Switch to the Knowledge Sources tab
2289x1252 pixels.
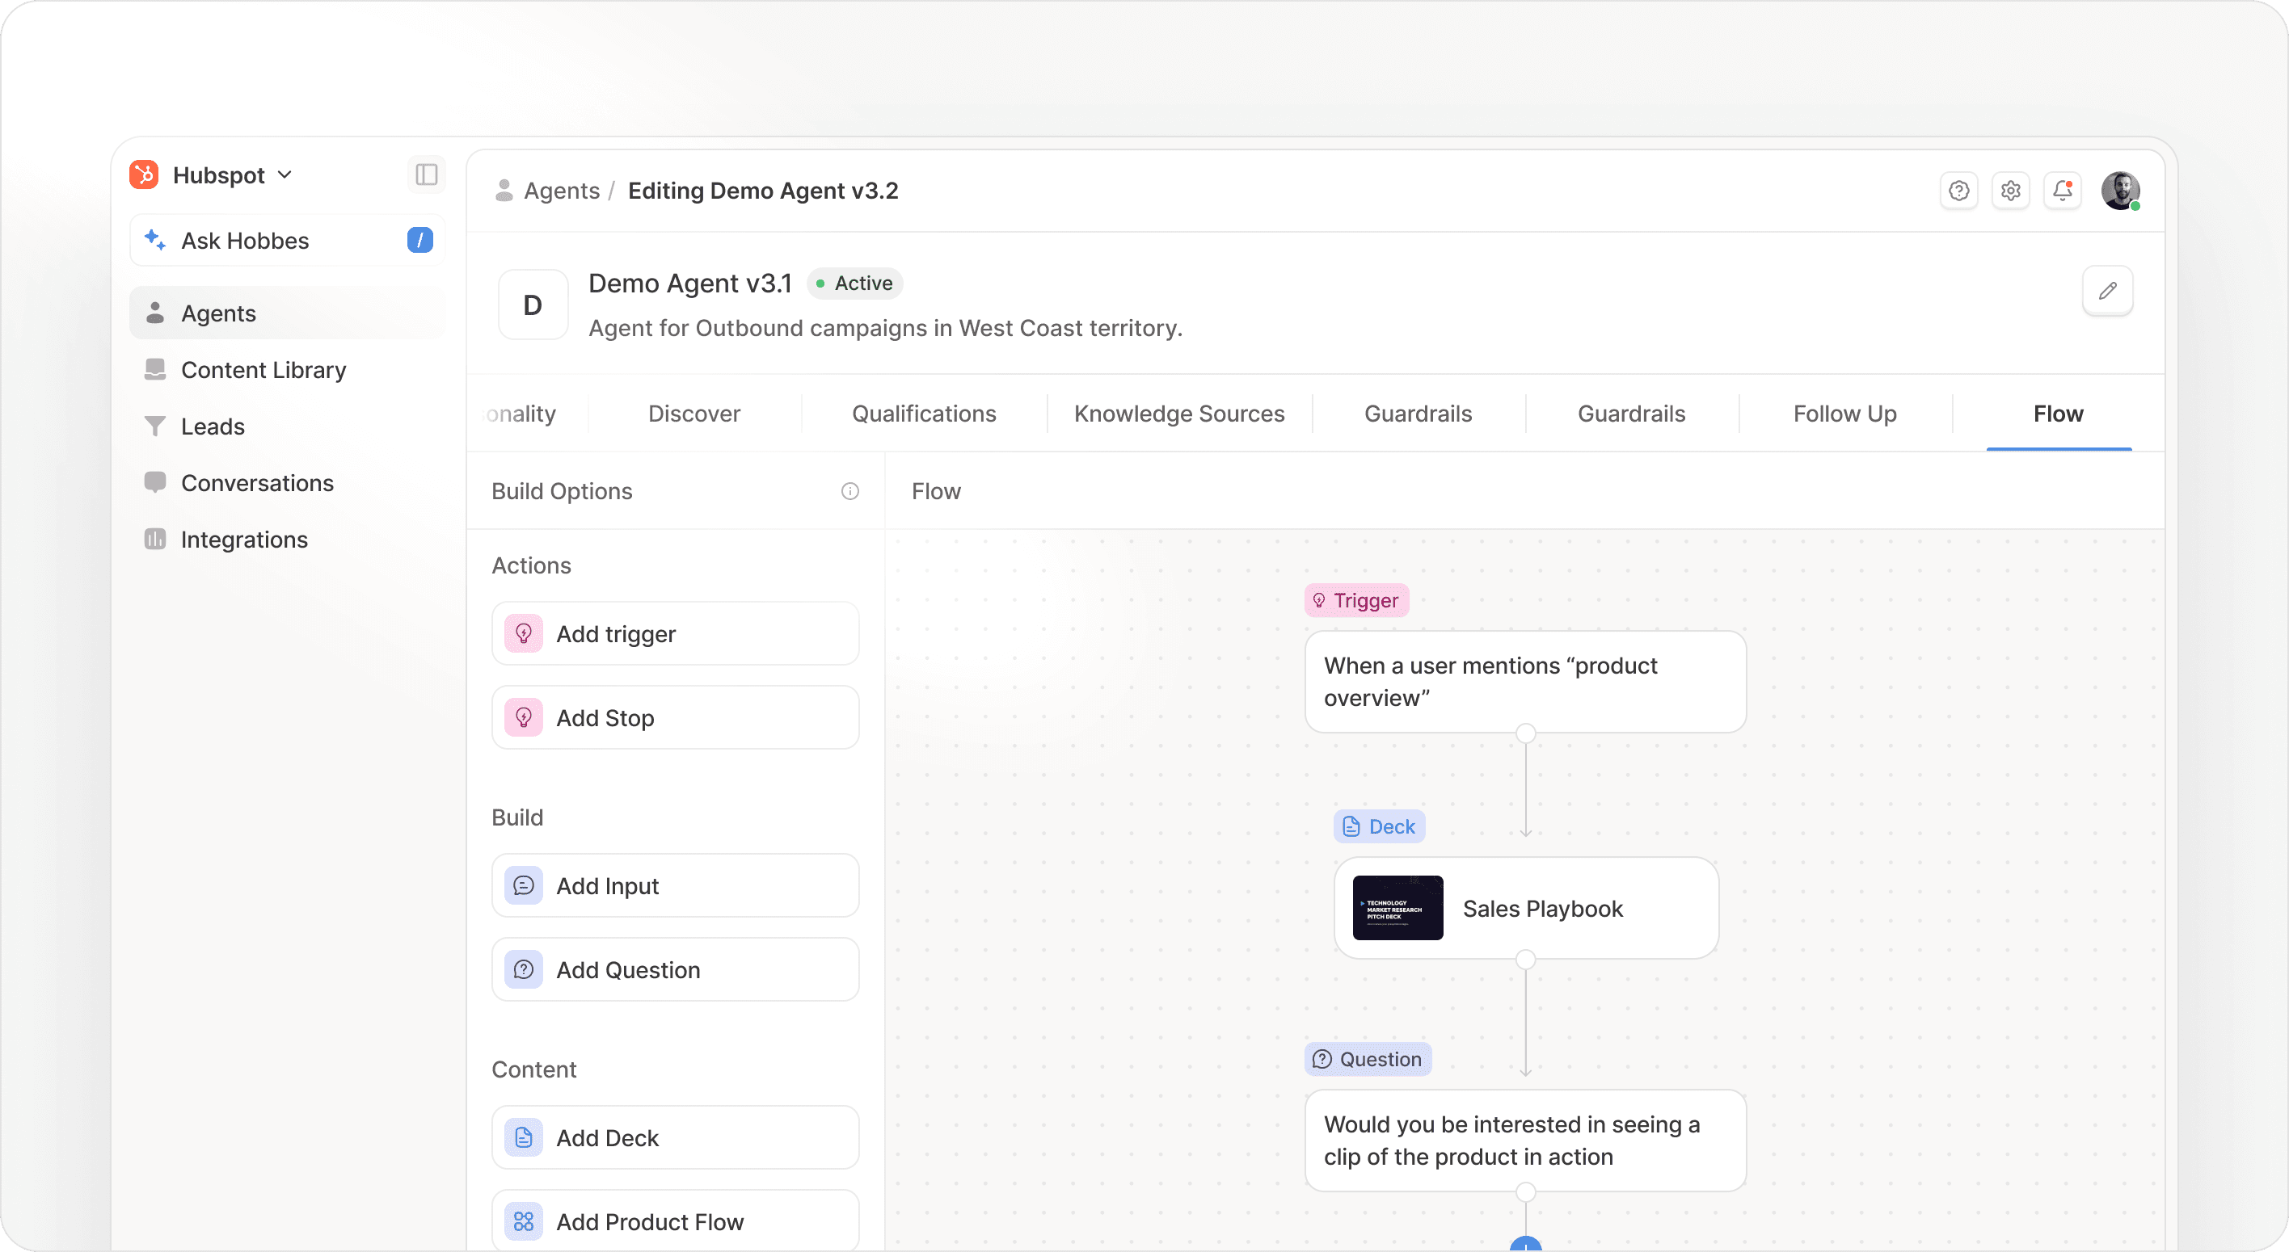1178,414
